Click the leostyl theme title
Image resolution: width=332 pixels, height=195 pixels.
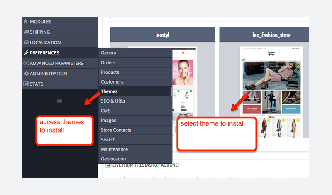162,35
